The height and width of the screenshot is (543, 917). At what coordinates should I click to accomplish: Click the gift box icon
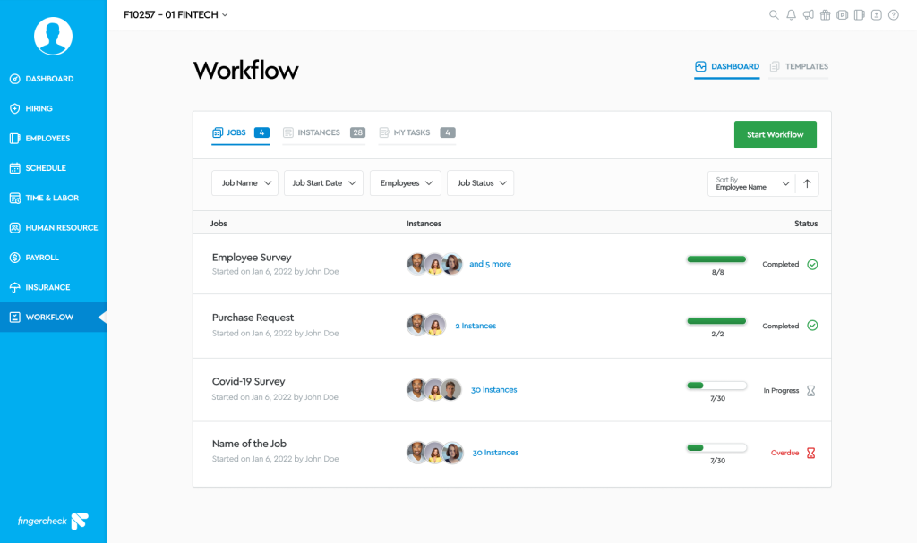(826, 14)
